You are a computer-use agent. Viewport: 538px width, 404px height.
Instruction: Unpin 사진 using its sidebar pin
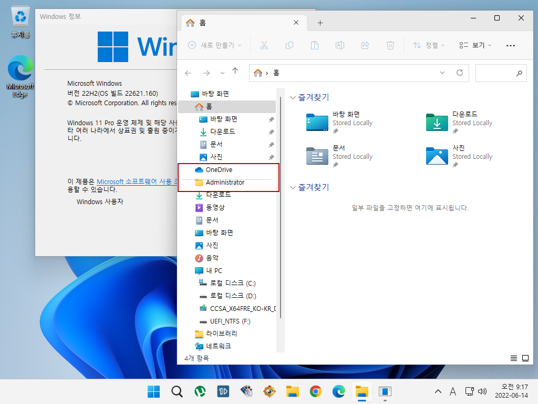[x=271, y=157]
